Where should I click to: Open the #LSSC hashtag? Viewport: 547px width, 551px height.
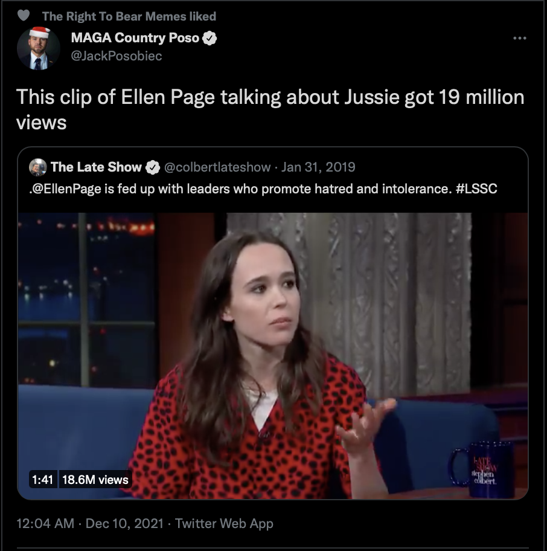tap(476, 188)
